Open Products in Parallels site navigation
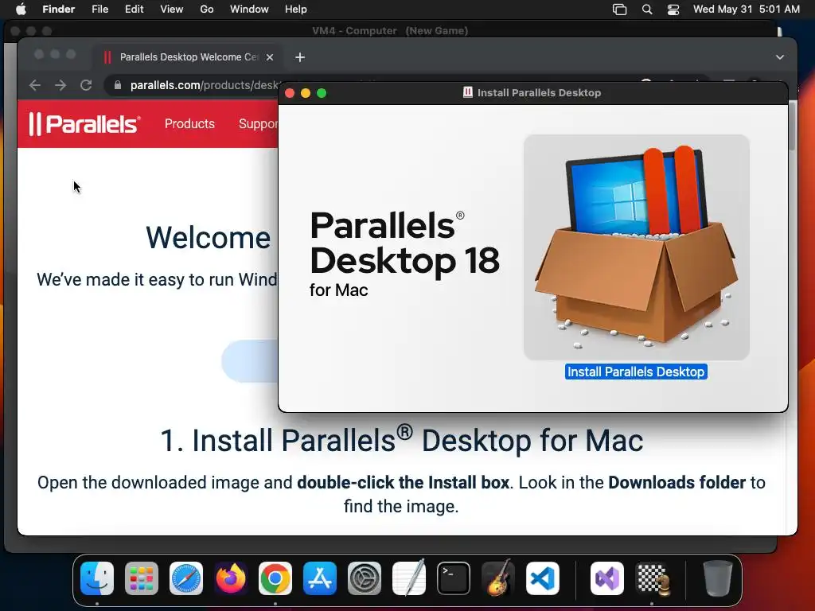Image resolution: width=815 pixels, height=611 pixels. (x=189, y=123)
